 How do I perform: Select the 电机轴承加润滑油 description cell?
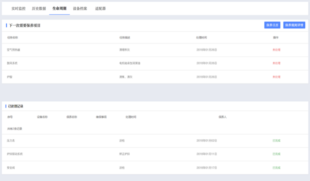pyautogui.click(x=130, y=63)
